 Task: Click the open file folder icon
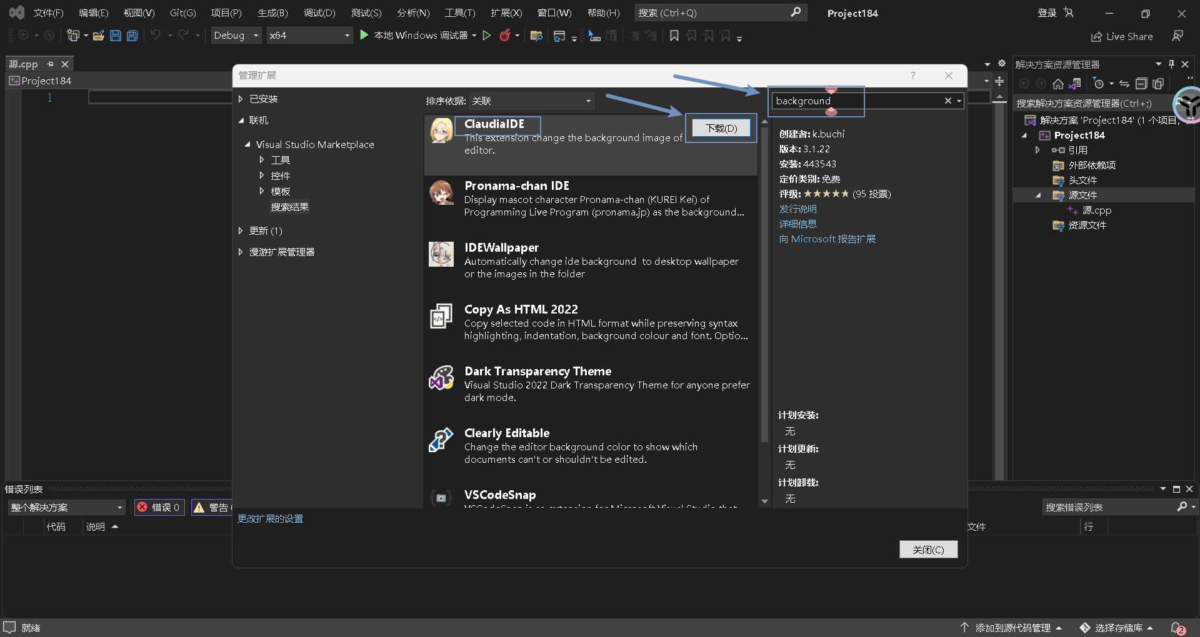point(99,36)
